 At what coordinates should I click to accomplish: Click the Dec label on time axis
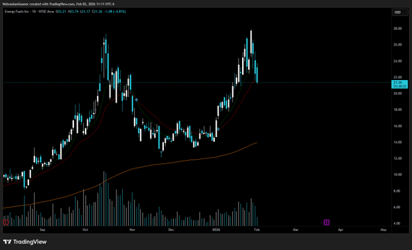(171, 231)
